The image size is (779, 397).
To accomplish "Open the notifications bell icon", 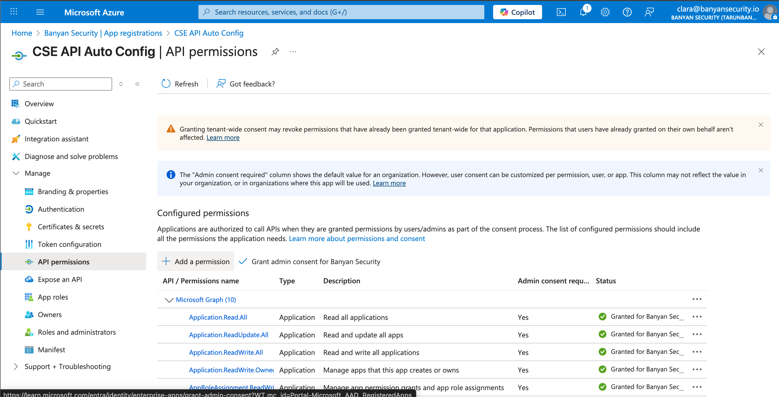I will point(583,12).
